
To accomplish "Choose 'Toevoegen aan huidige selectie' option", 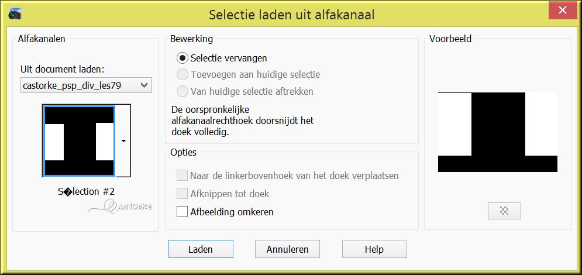I will (182, 74).
